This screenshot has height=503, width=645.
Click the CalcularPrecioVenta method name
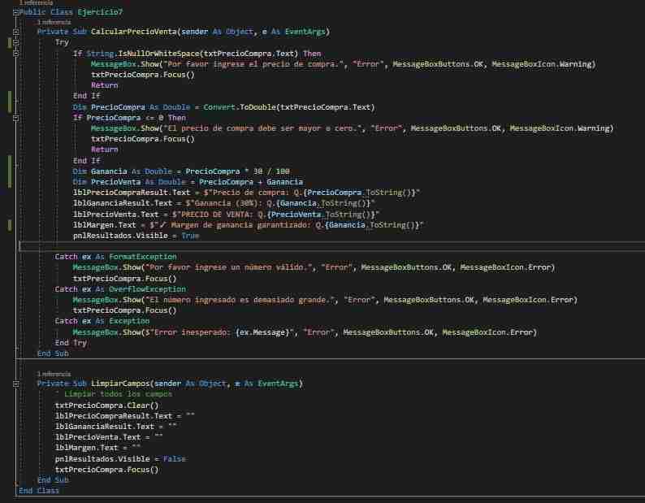click(132, 32)
